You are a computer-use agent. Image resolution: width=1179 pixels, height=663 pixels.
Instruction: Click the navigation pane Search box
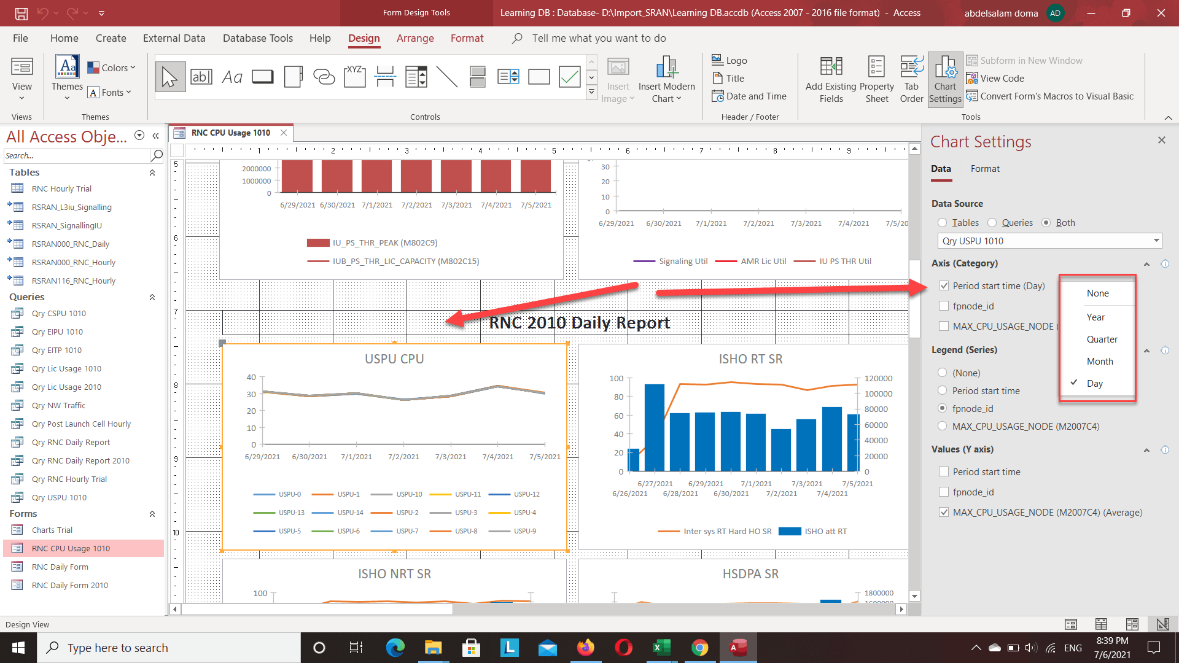click(x=77, y=156)
